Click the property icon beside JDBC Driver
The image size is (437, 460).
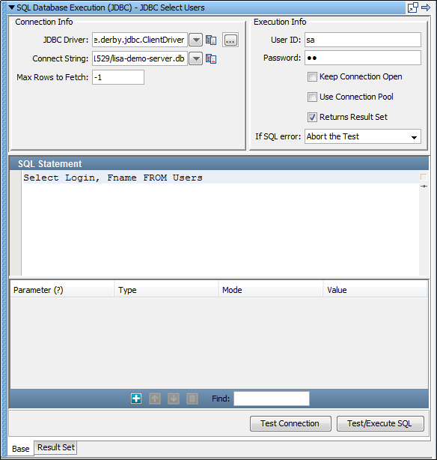(211, 40)
